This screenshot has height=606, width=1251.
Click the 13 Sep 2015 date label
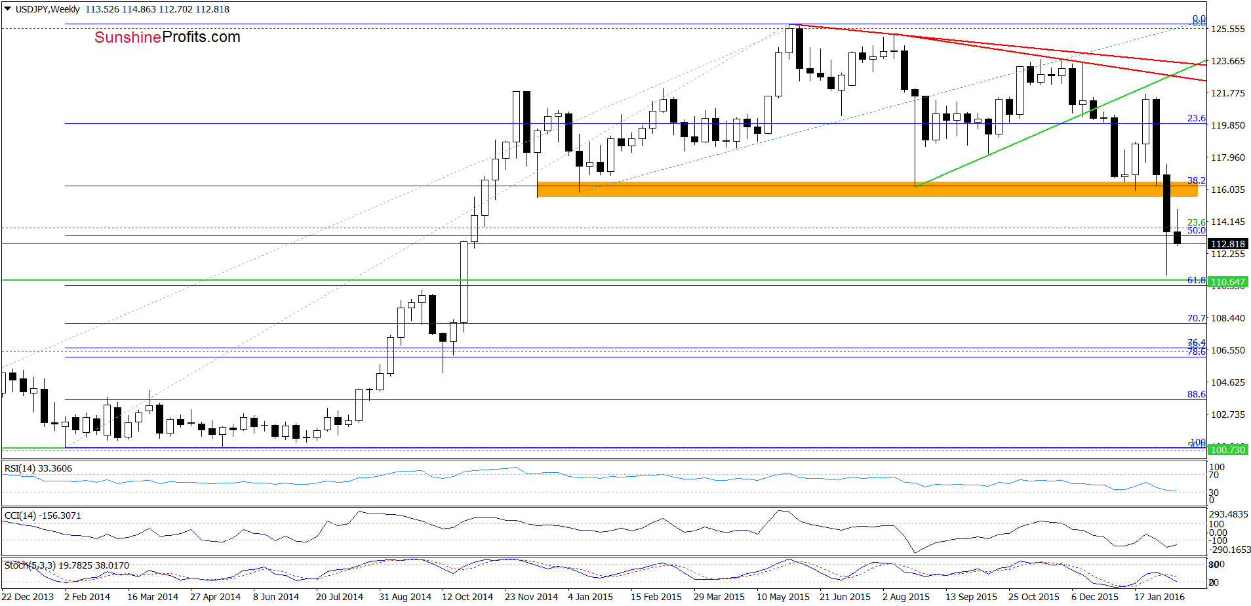tap(971, 597)
